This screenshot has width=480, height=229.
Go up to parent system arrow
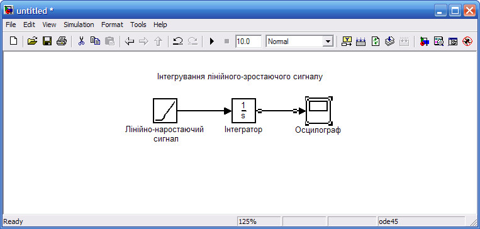(158, 41)
